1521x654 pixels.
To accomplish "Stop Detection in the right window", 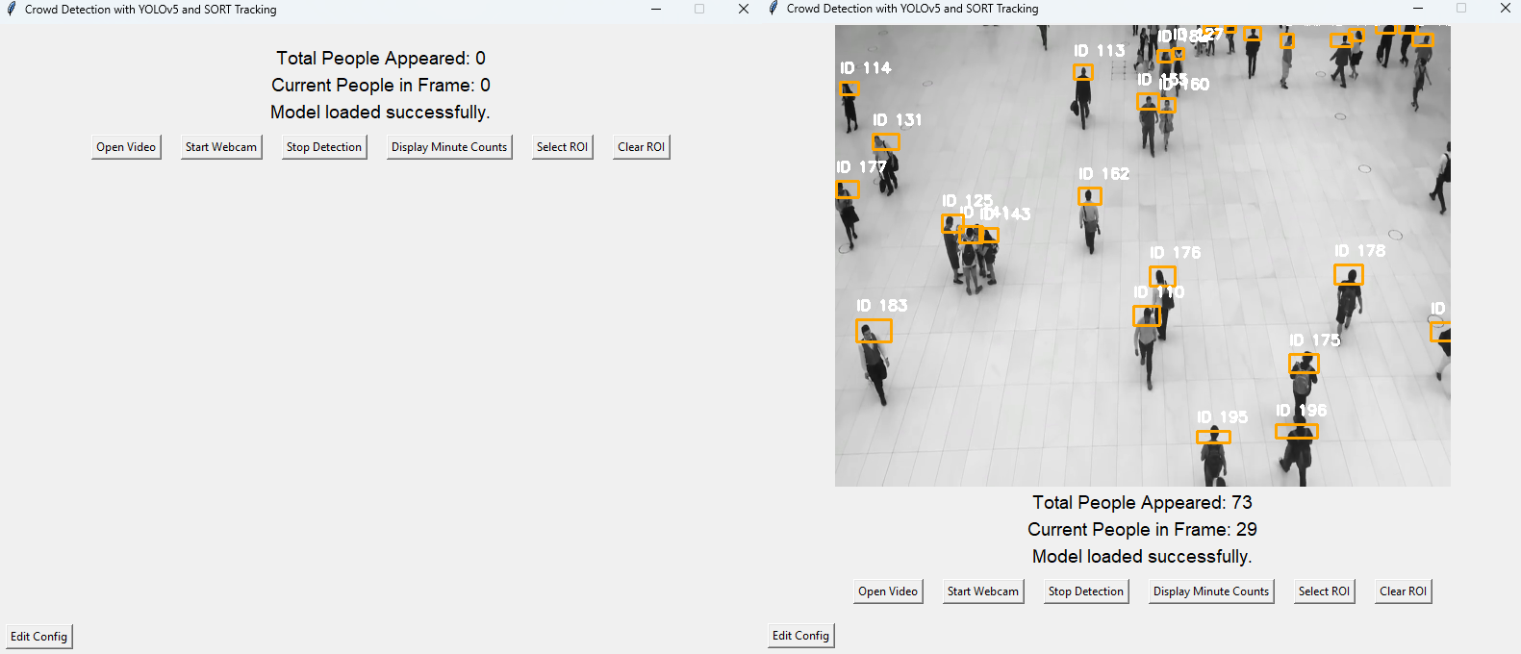I will (1085, 591).
